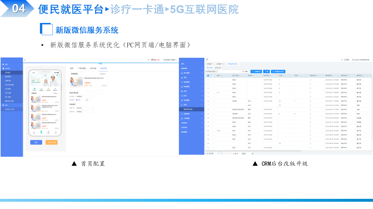Expand the 系统管理 sidebar menu chevron
Image resolution: width=373 pixels, height=209 pixels.
(x=202, y=82)
